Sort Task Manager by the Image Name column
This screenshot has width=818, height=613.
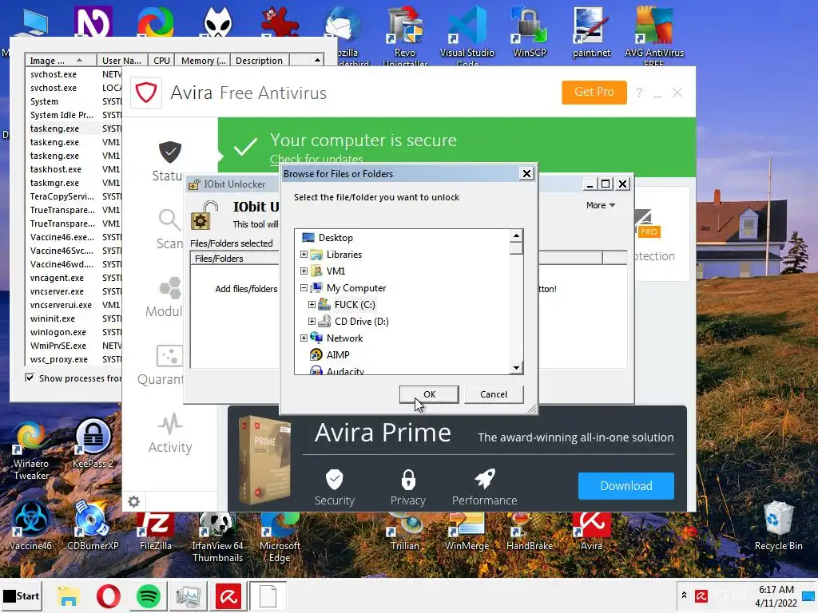[x=61, y=61]
